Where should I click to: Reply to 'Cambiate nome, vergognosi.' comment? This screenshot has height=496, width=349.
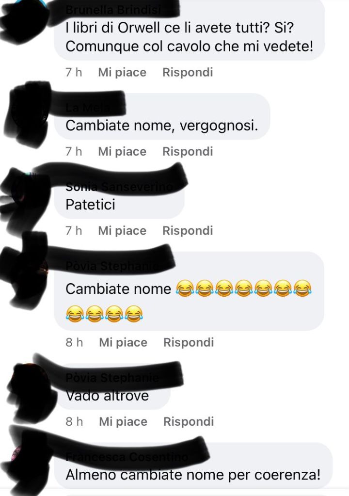(188, 152)
